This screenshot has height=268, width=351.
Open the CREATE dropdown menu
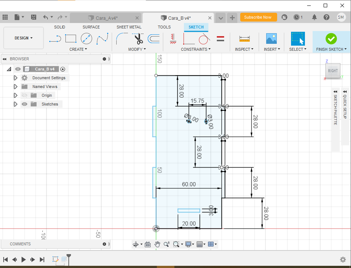pos(78,49)
